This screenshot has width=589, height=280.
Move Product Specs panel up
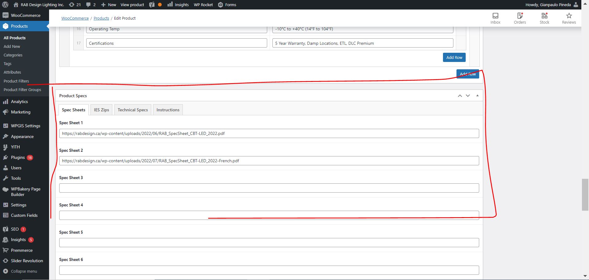click(x=460, y=96)
